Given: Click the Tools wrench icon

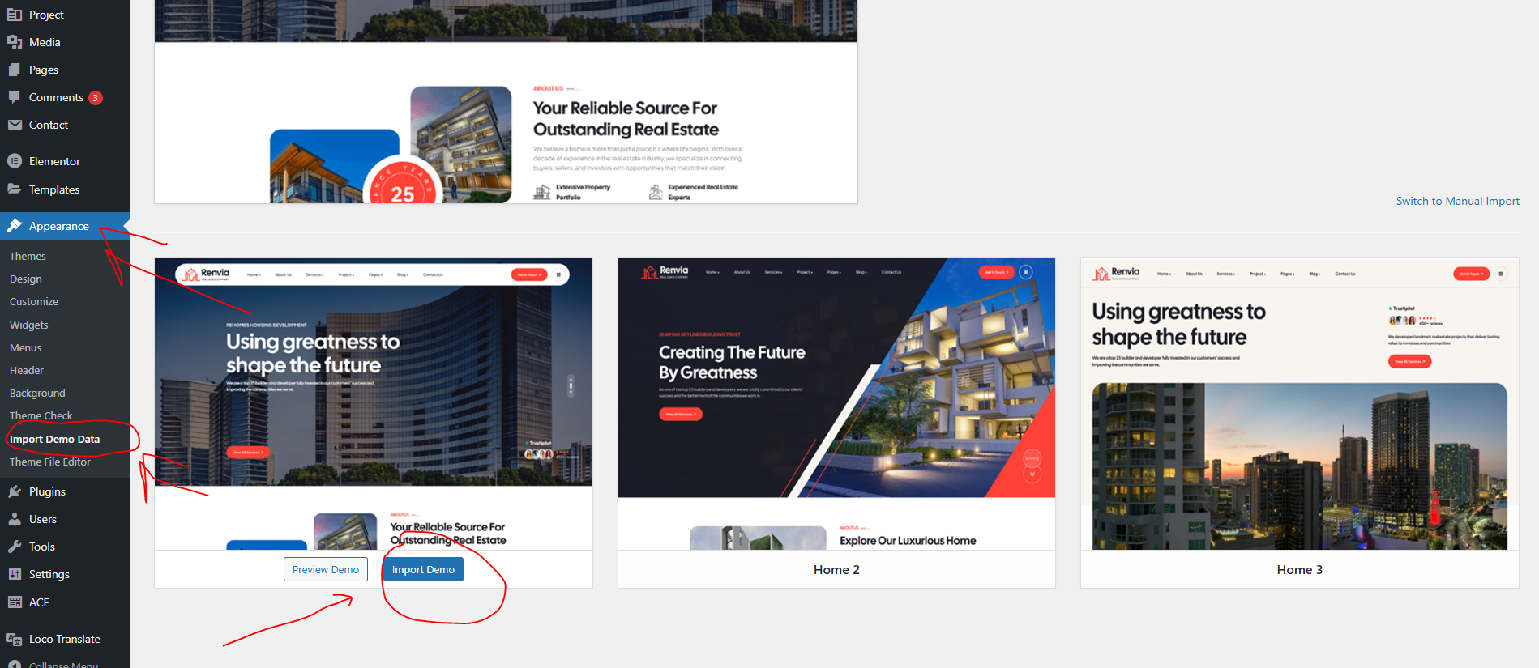Looking at the screenshot, I should (15, 547).
